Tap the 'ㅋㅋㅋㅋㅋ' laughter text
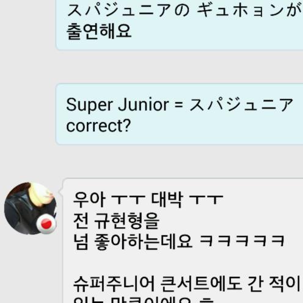The image size is (303, 303). pos(242,241)
